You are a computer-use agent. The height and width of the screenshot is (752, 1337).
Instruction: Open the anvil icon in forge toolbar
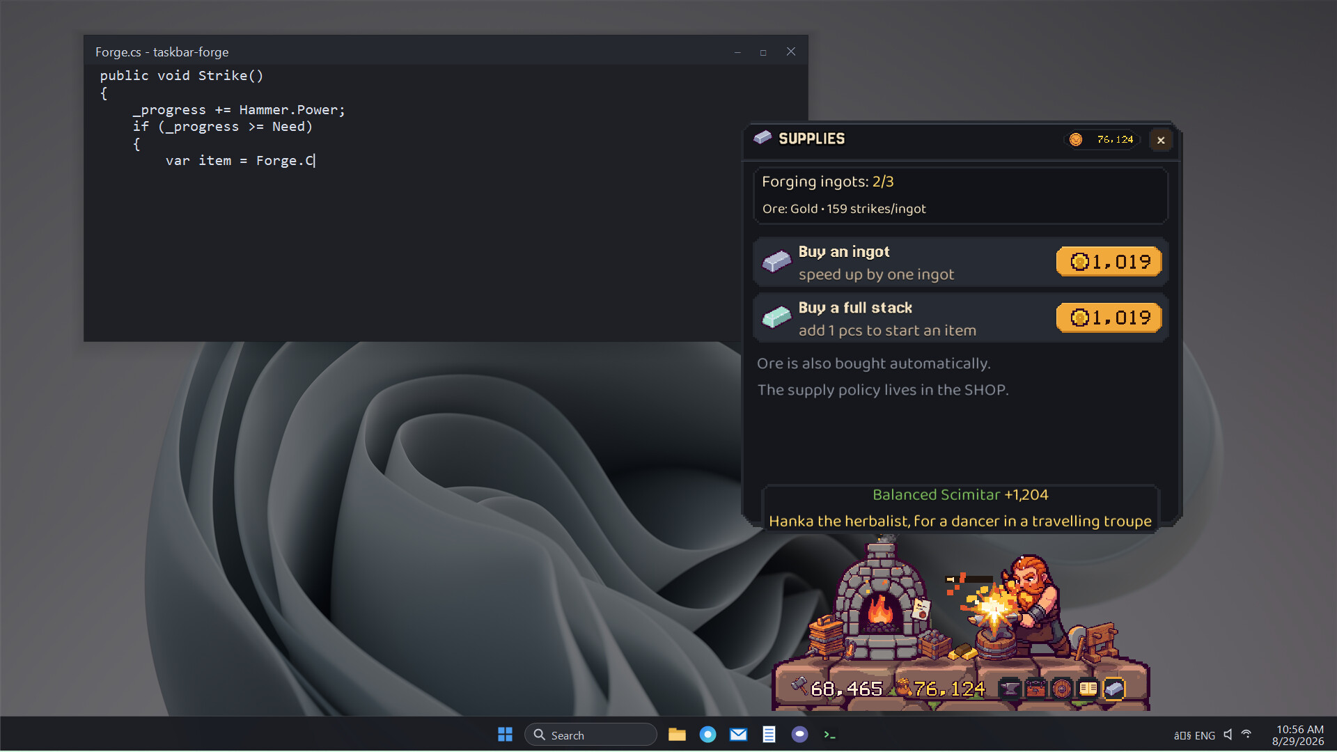(x=1010, y=689)
